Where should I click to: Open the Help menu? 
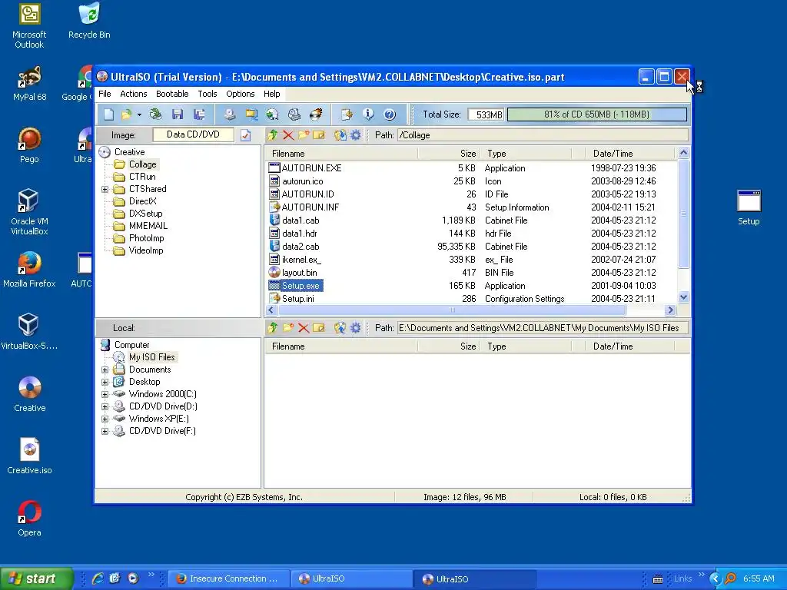coord(271,94)
